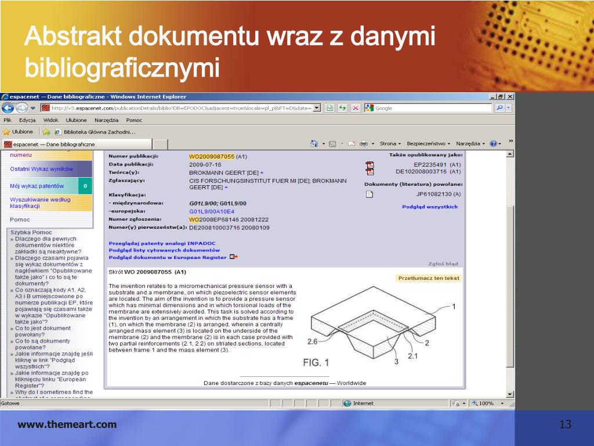The height and width of the screenshot is (446, 594).
Task: Open sidebar Pomoc link
Action: [20, 220]
